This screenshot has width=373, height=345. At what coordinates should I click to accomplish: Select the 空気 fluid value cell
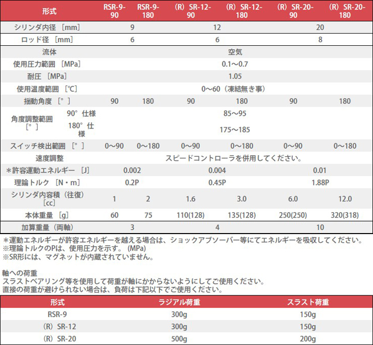click(234, 52)
